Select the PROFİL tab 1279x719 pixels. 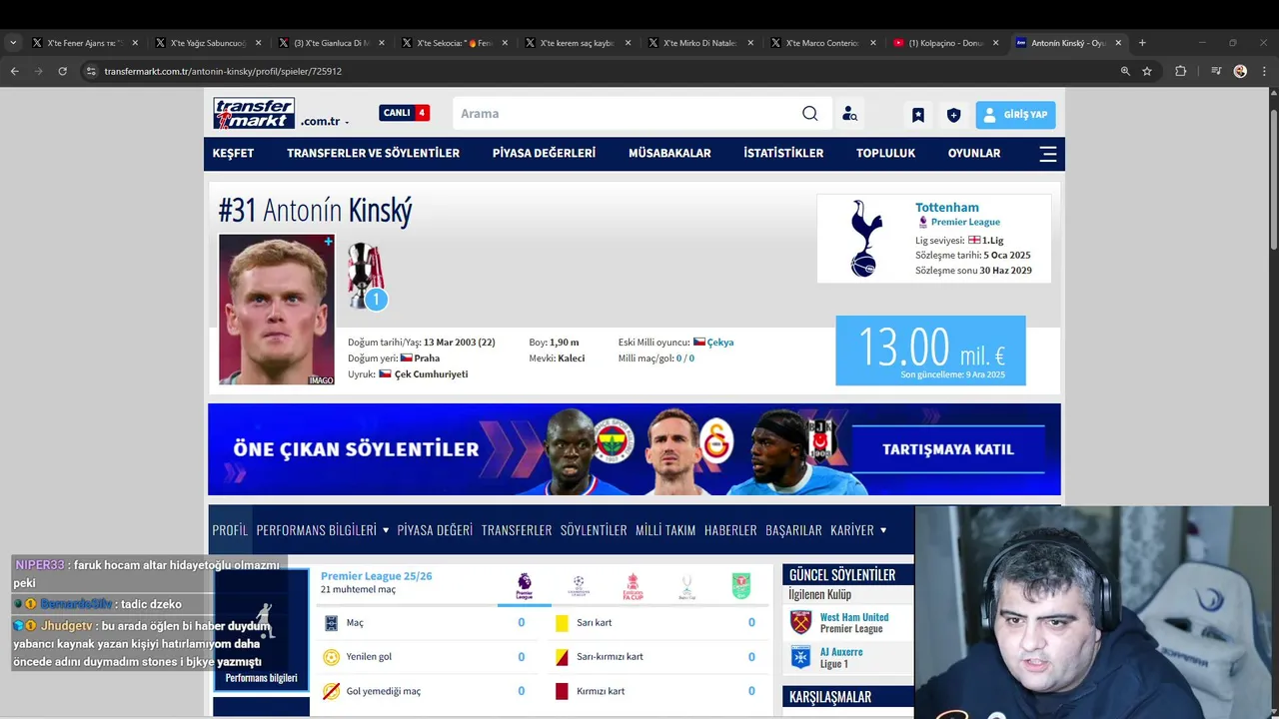click(230, 530)
